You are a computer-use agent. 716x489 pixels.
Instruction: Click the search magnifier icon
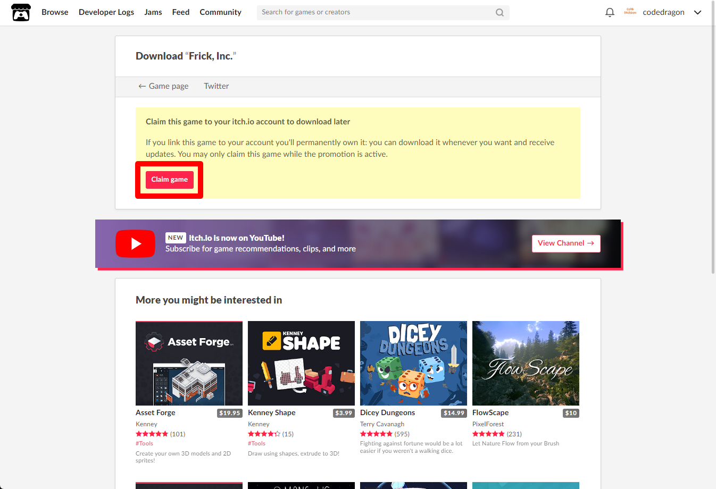click(499, 12)
